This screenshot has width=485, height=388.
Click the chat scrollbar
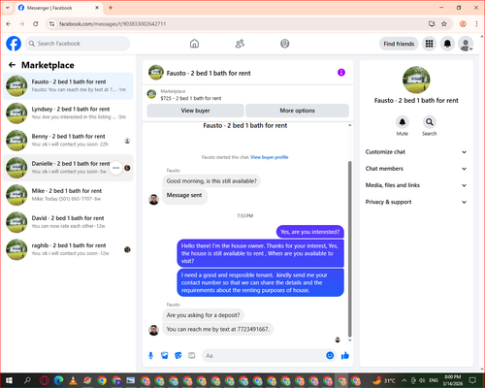click(x=349, y=249)
